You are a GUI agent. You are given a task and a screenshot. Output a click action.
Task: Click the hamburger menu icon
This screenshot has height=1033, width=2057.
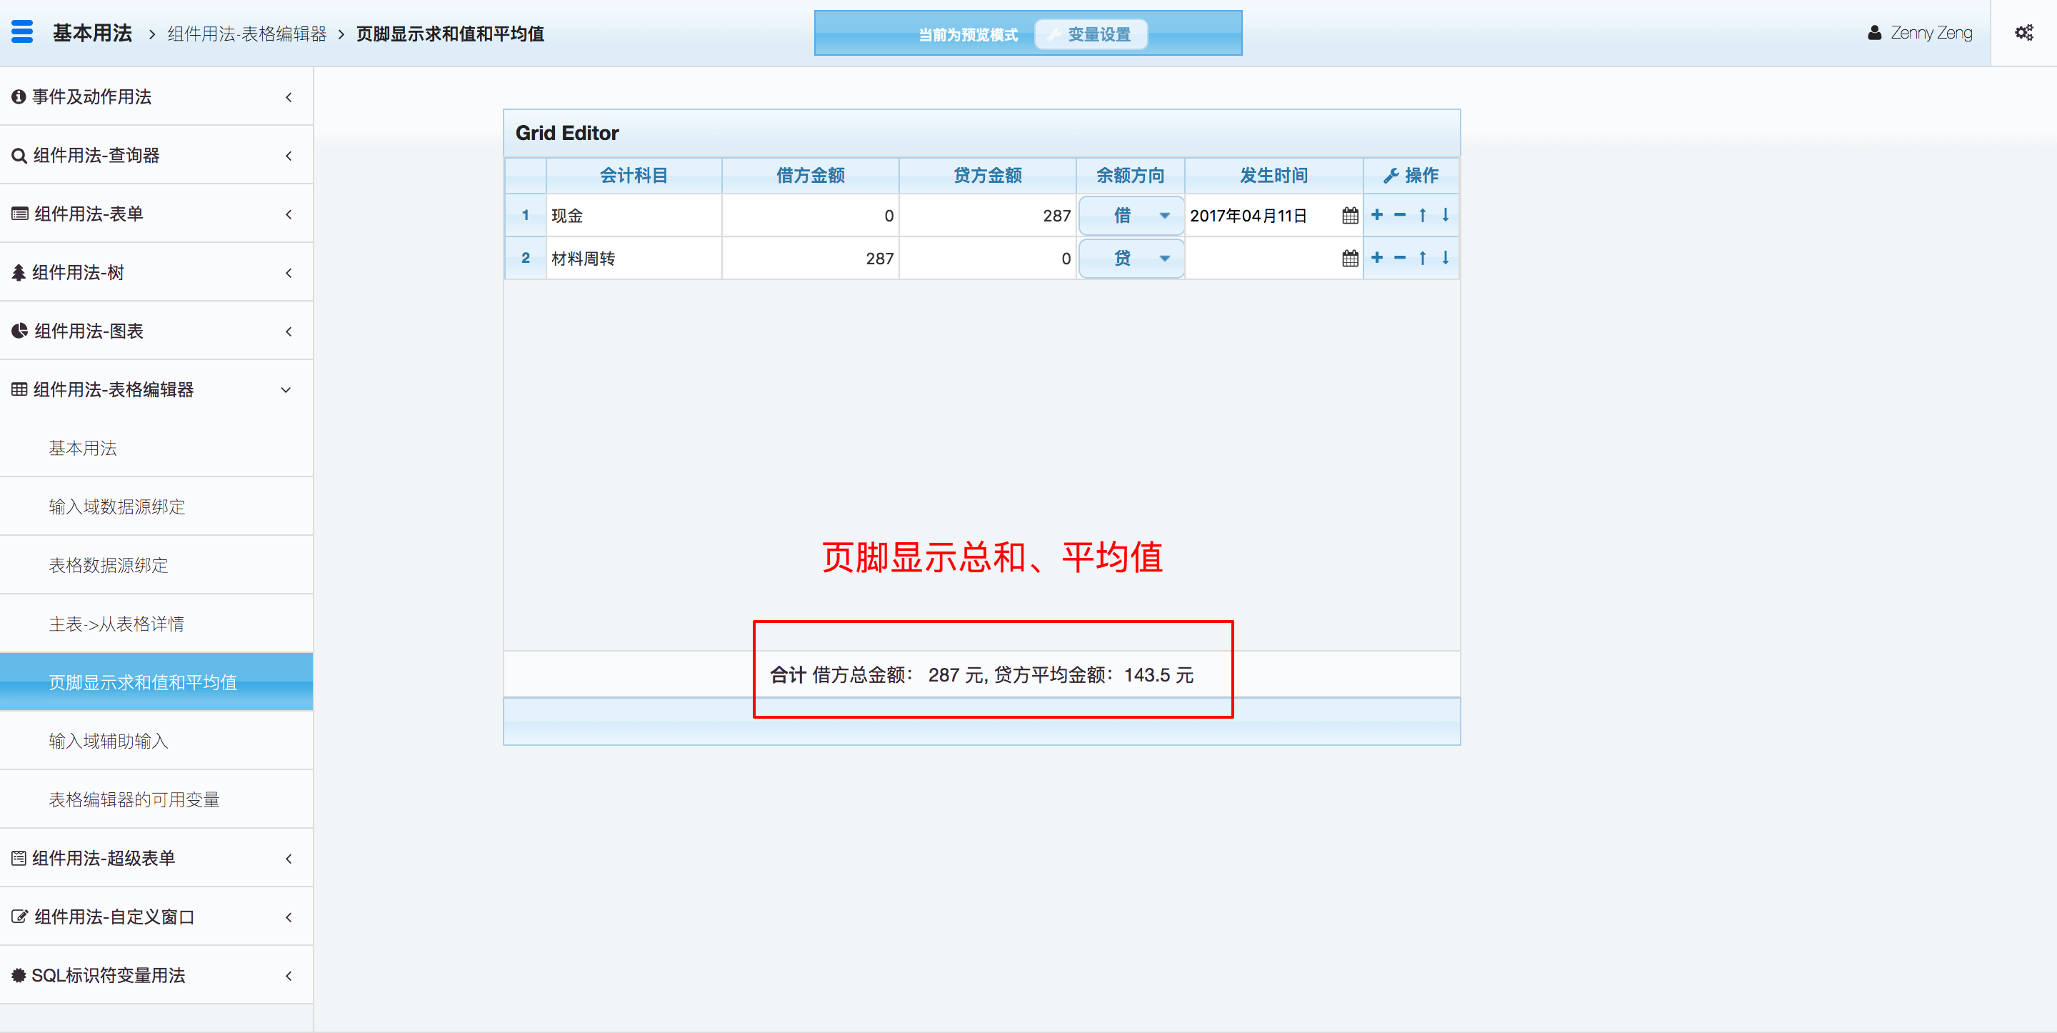(22, 32)
